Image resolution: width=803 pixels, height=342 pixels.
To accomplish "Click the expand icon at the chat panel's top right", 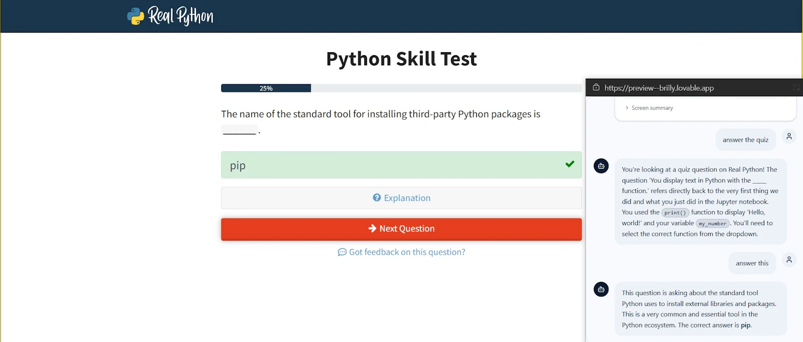I will (x=796, y=88).
